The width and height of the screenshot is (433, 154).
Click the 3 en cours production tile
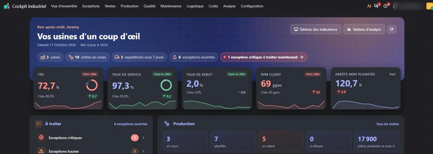[x=185, y=141]
